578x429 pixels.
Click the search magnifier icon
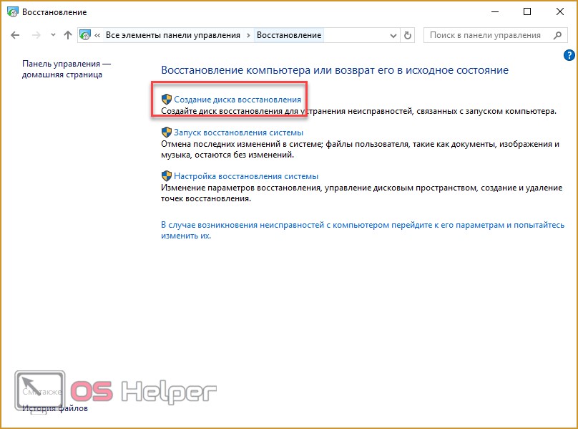pos(558,35)
